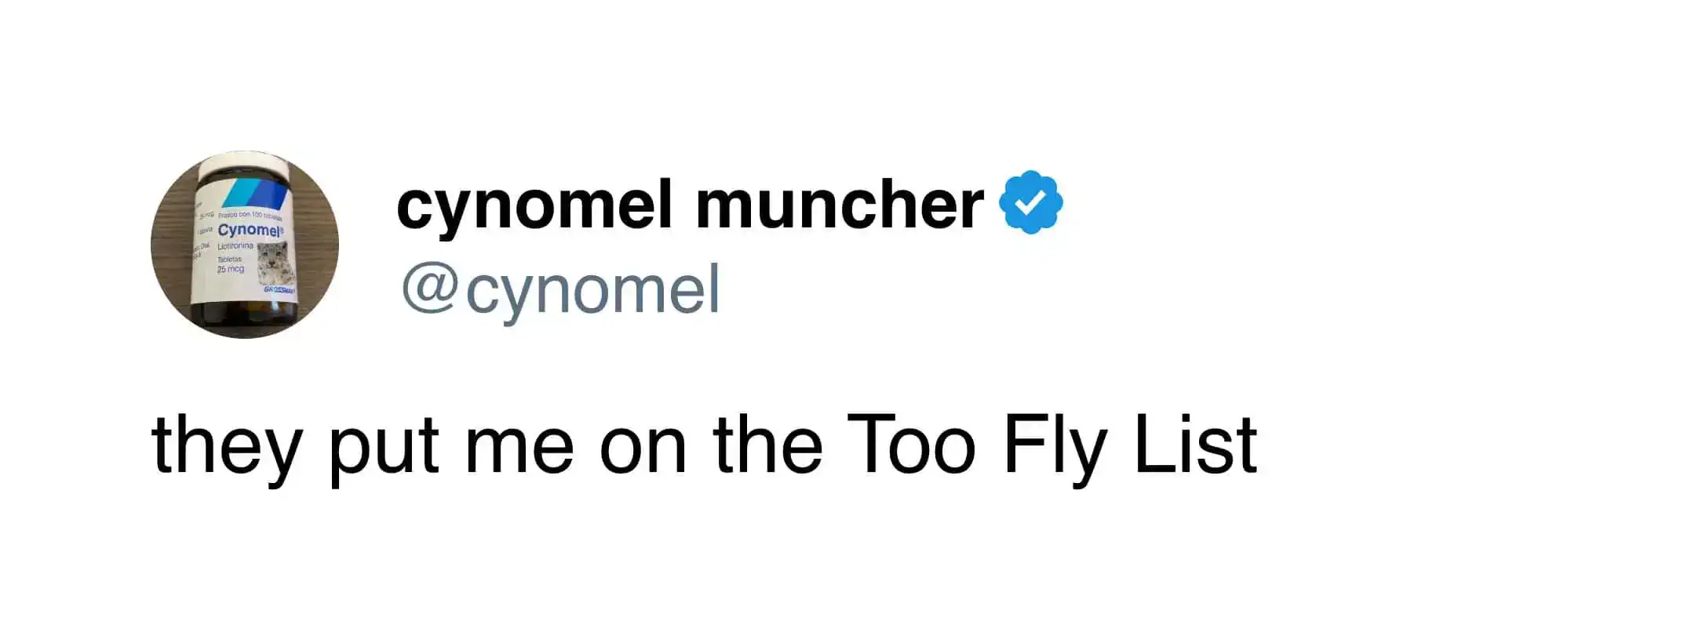Select the tweet text about Too Fly List
Screen dimensions: 1695x643
coord(704,447)
